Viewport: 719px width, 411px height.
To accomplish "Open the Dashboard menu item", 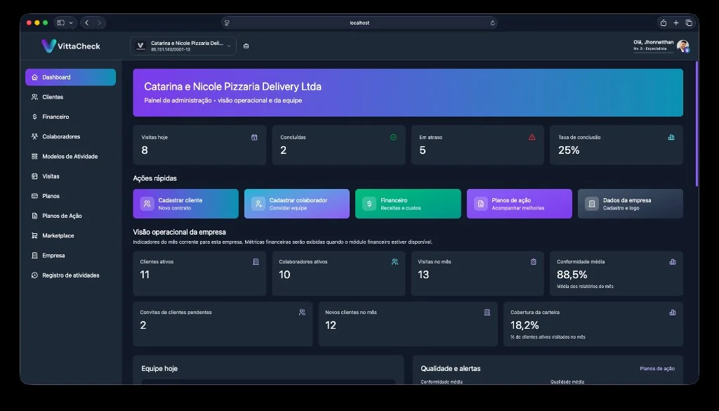I will pos(70,77).
